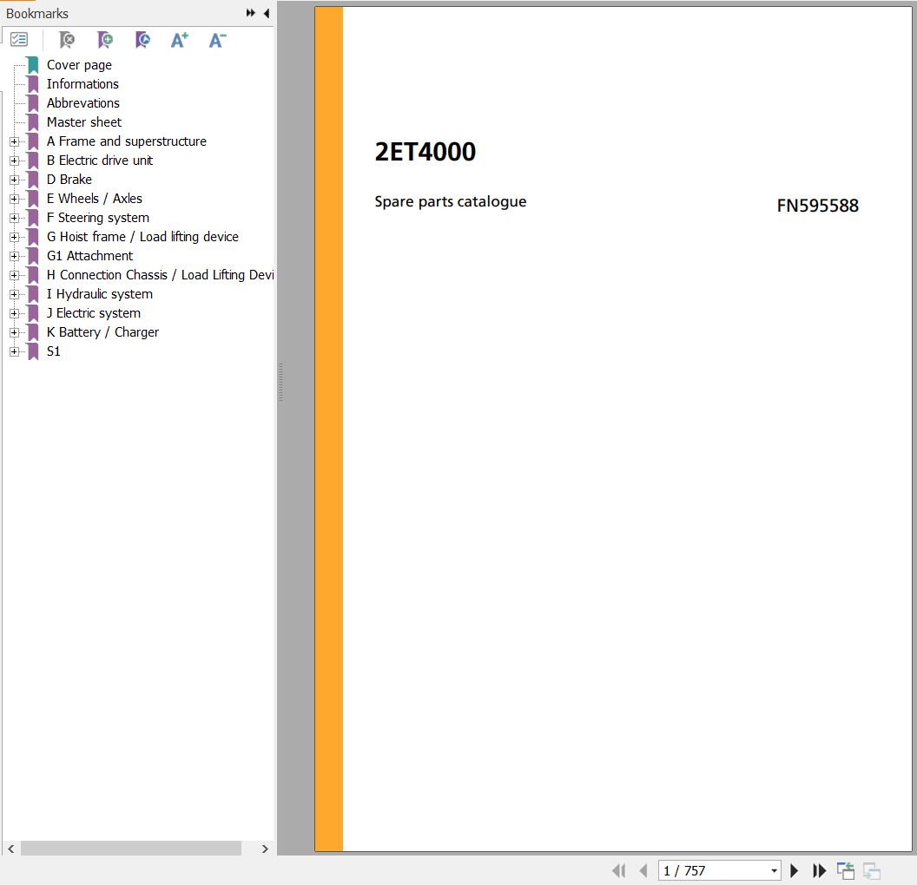Select the G1 Attachment bookmark

(89, 256)
